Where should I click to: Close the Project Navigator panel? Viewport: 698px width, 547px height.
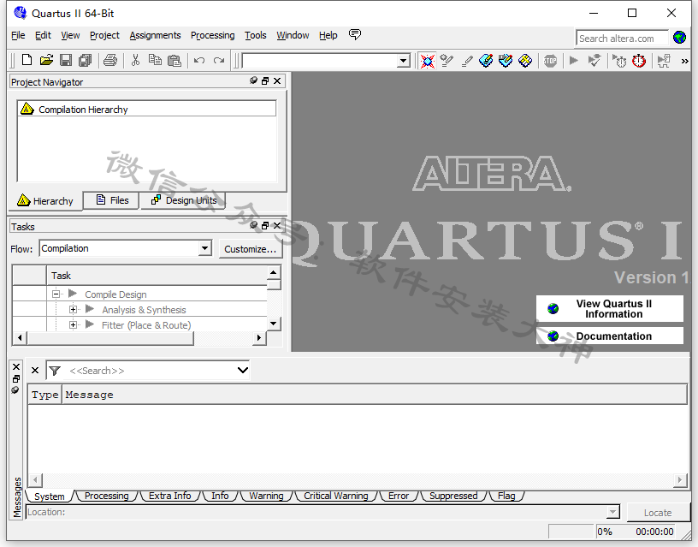(x=277, y=80)
